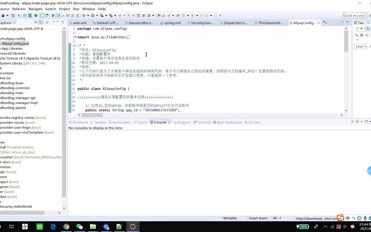The width and height of the screenshot is (371, 232).
Task: Open the Boot Dashboard view tab
Action: (x=227, y=122)
